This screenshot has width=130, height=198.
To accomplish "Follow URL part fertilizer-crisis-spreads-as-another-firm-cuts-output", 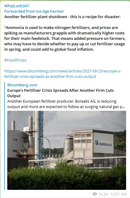I will [x=50, y=77].
